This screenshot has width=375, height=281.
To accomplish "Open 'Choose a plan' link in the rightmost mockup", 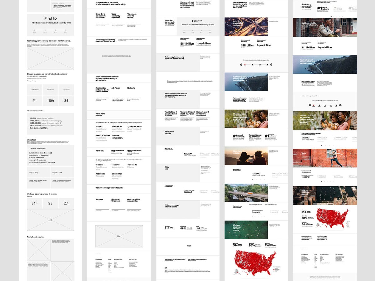I will [x=306, y=240].
